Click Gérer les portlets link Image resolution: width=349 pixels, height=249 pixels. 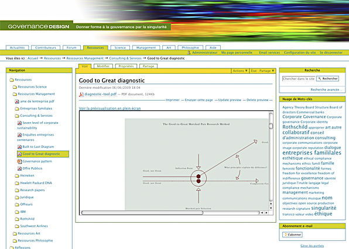(x=312, y=246)
